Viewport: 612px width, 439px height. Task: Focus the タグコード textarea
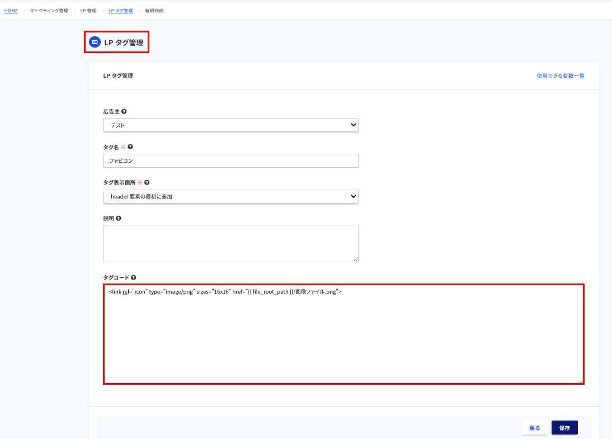343,334
